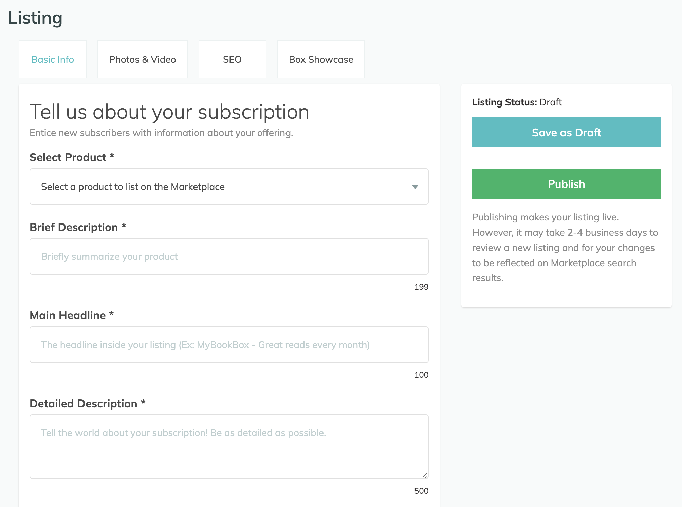
Task: Switch to the Basic Info tab
Action: 53,59
